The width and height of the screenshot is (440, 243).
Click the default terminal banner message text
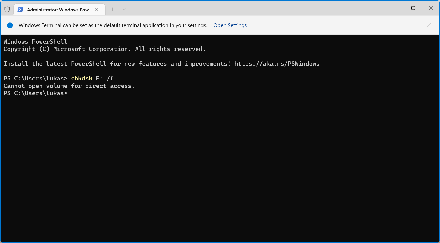click(x=113, y=25)
